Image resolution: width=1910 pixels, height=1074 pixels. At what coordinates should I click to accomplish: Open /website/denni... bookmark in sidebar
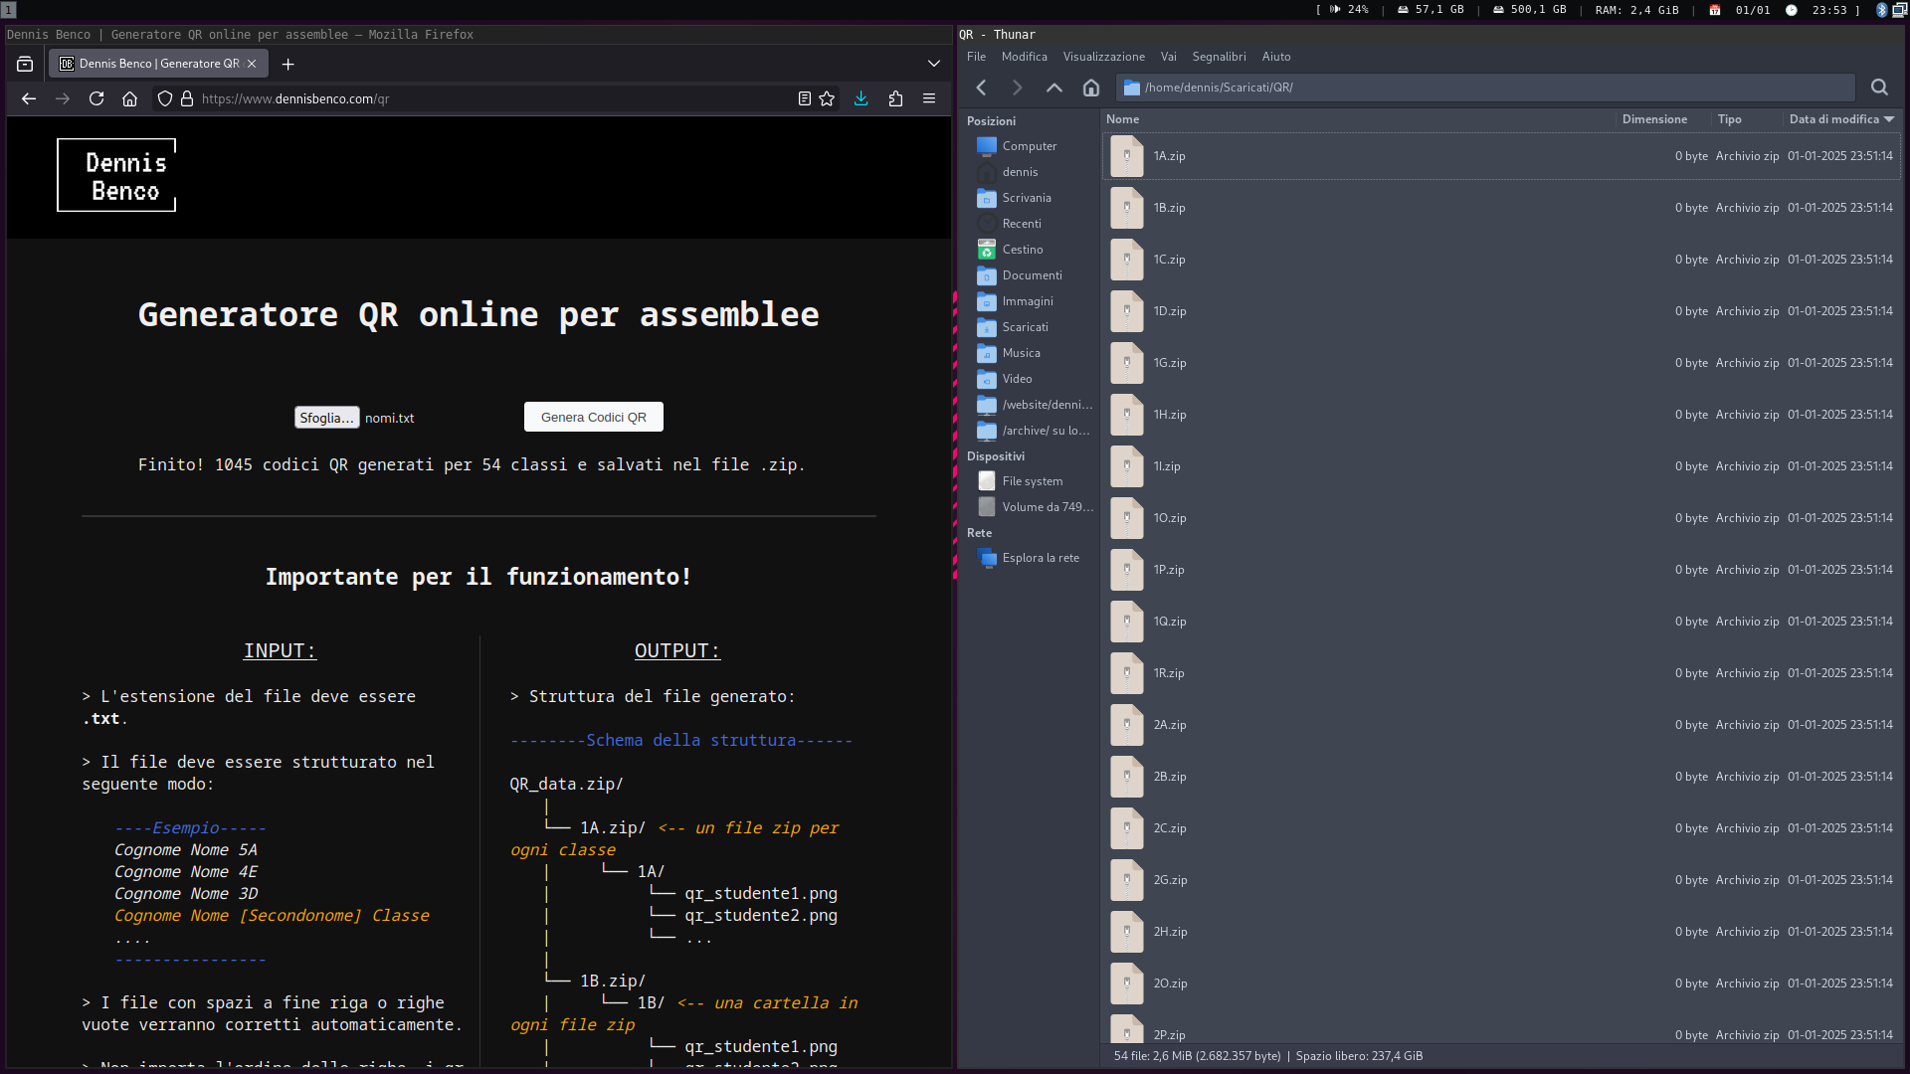[1030, 405]
